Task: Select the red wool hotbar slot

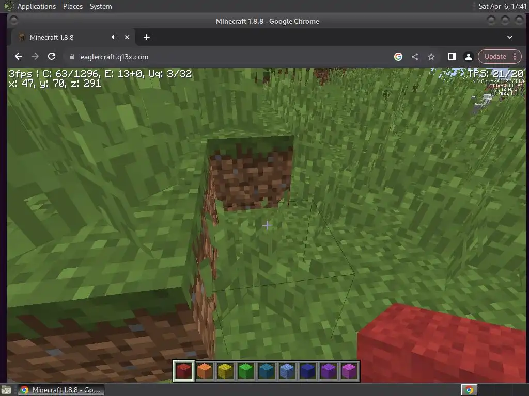Action: (184, 371)
